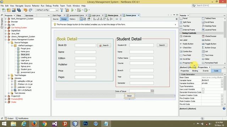
Task: Select the Scroll Bar palette component
Action: (185, 59)
